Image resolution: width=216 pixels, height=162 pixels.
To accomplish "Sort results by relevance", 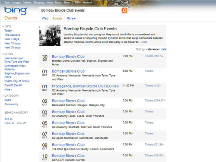I will coord(152,49).
